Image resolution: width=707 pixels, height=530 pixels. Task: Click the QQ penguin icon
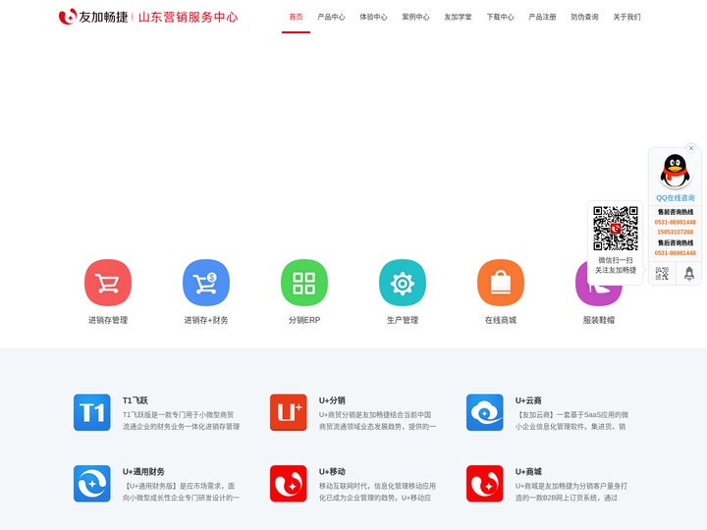click(x=675, y=171)
